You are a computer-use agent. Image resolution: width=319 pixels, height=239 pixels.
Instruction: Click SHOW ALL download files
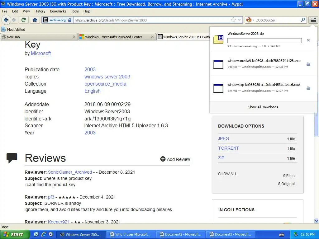(x=227, y=174)
